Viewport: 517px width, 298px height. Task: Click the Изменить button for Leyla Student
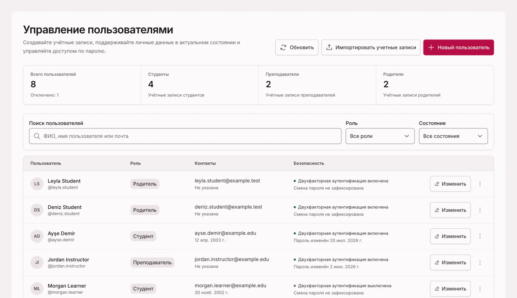coord(450,184)
